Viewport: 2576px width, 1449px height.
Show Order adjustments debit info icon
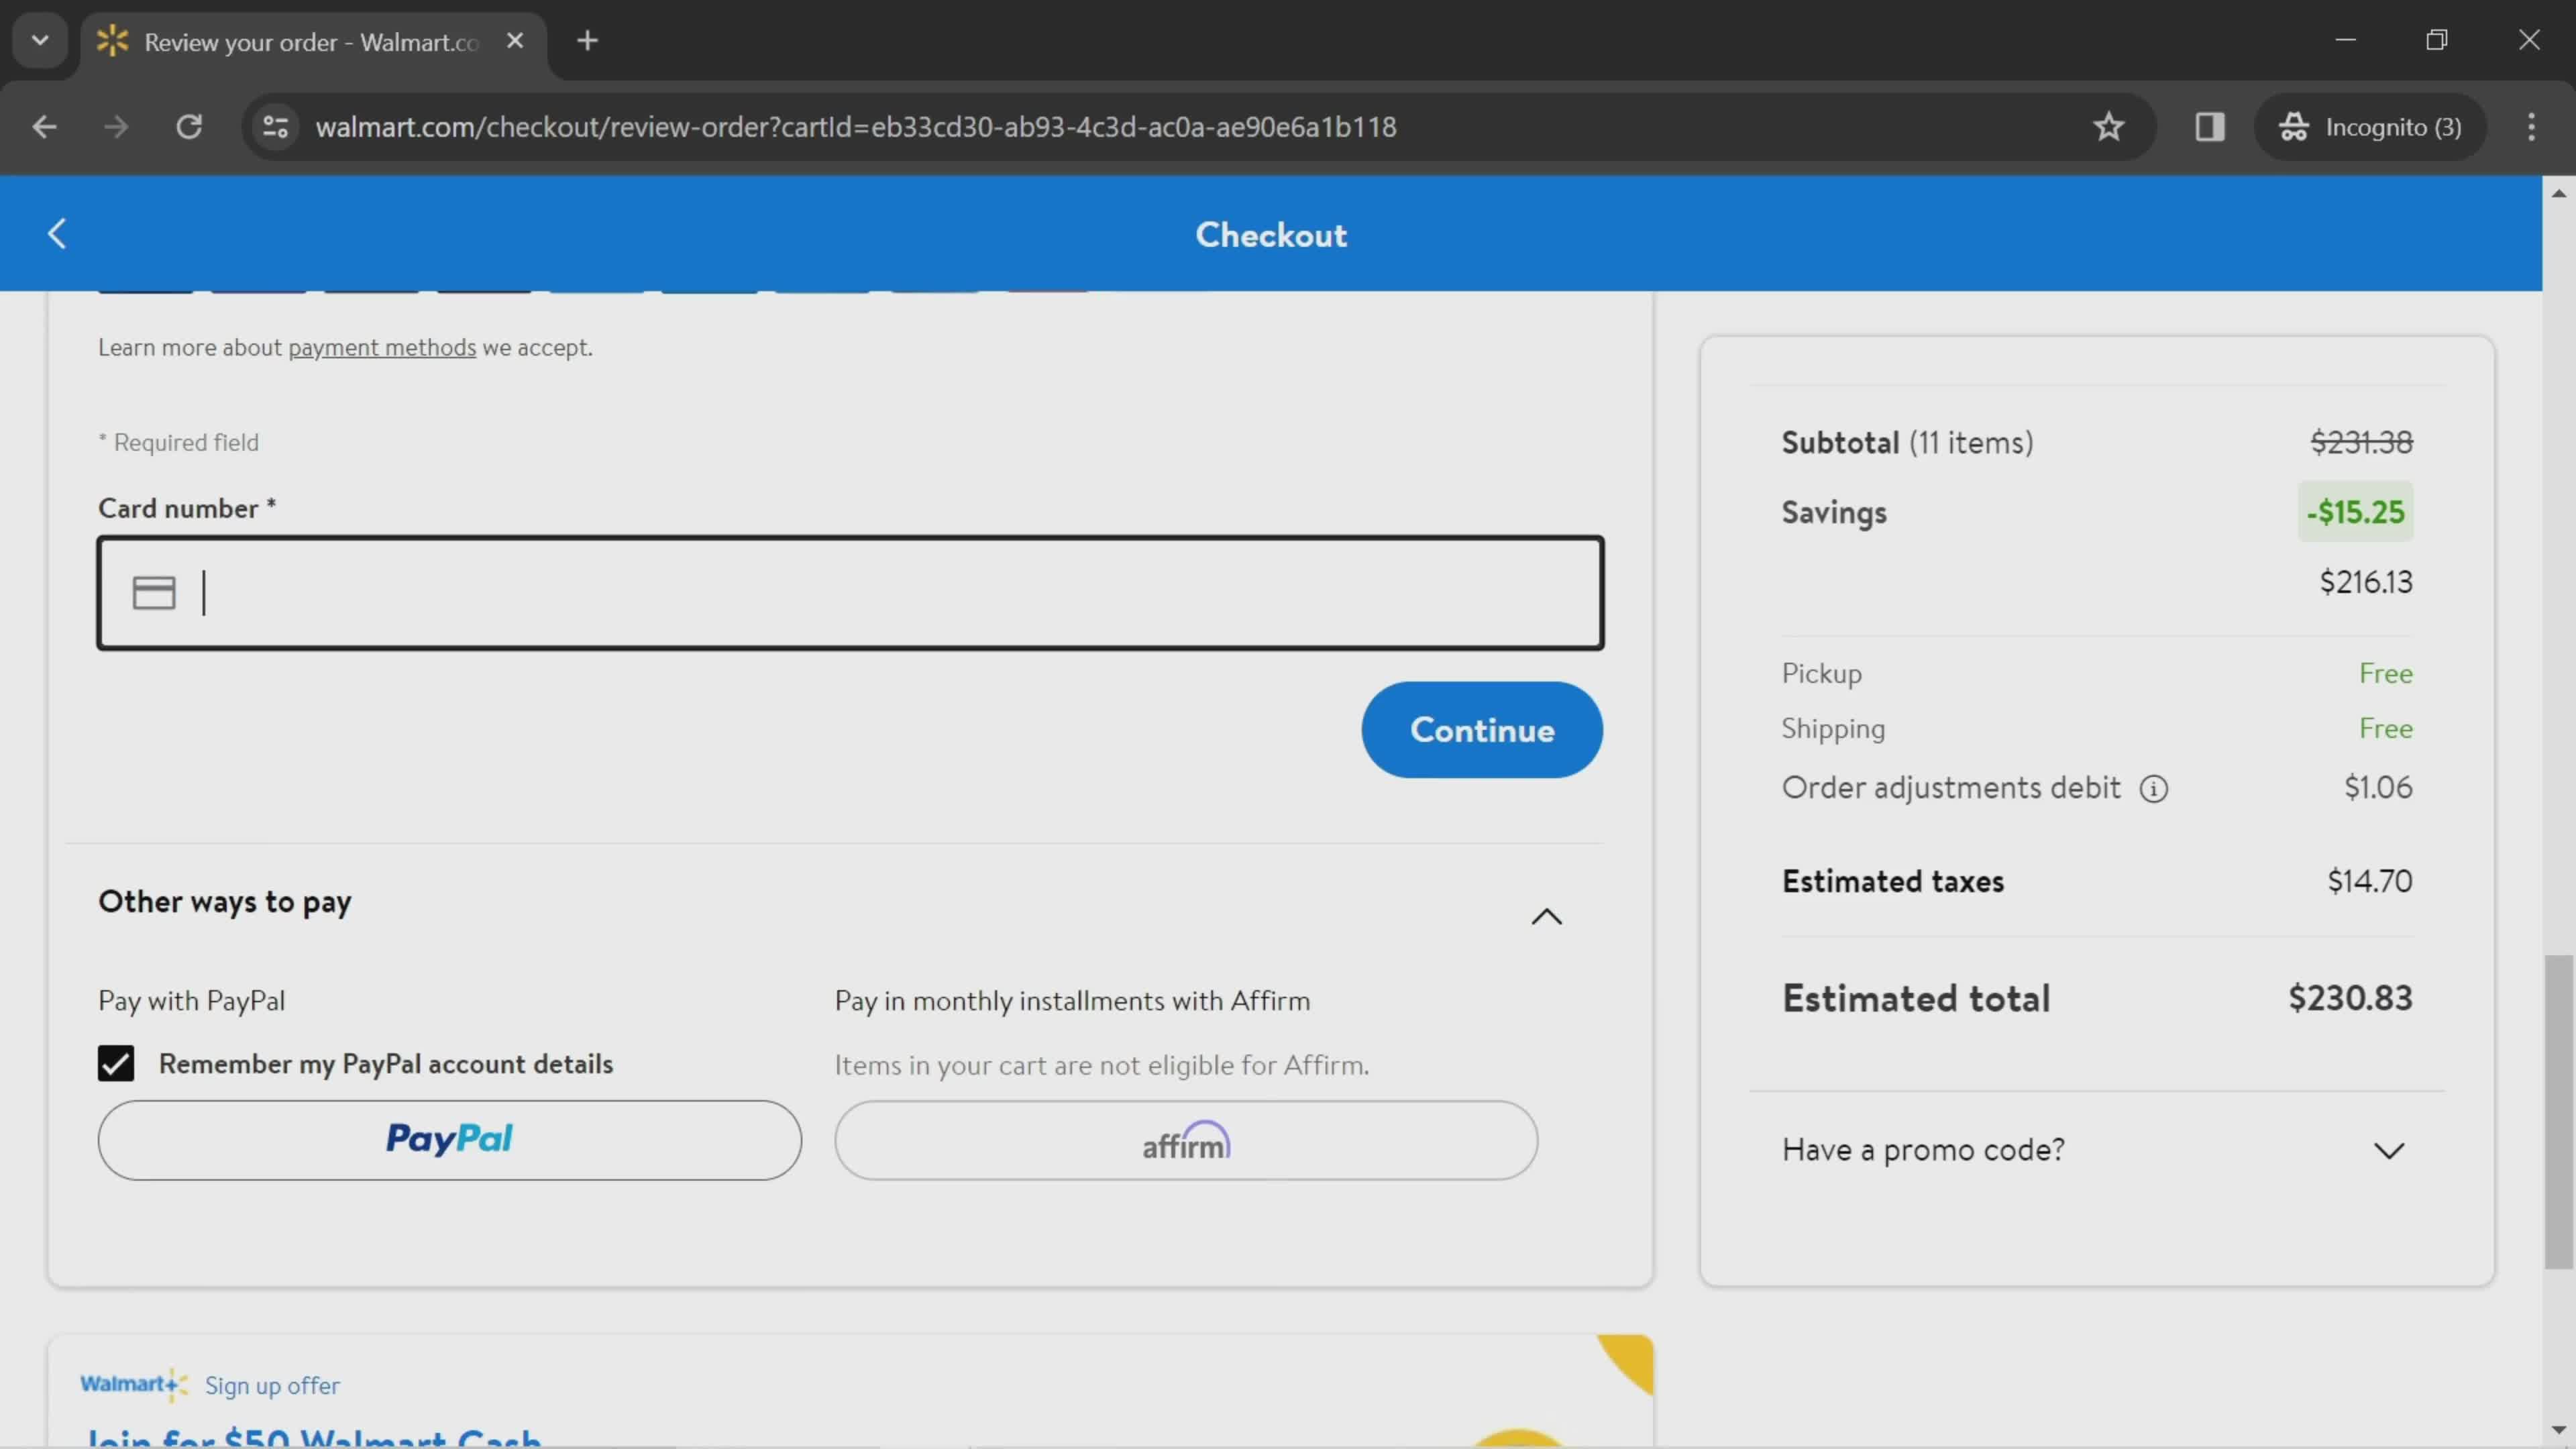(x=2153, y=789)
